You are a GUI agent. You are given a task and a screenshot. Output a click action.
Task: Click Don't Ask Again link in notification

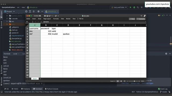148,83
